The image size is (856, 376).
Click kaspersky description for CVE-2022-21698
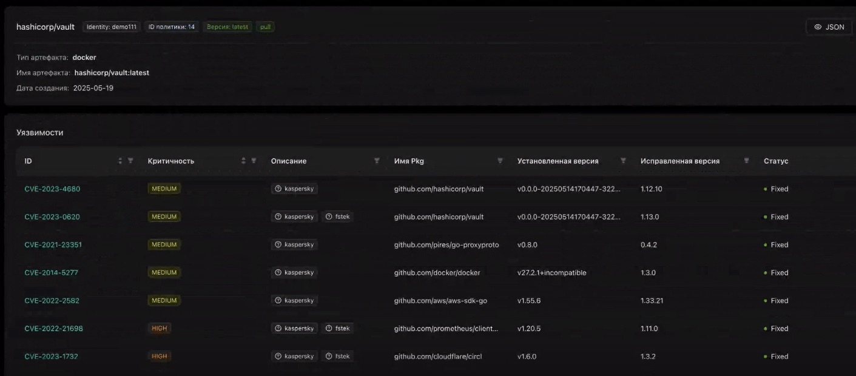pos(294,328)
